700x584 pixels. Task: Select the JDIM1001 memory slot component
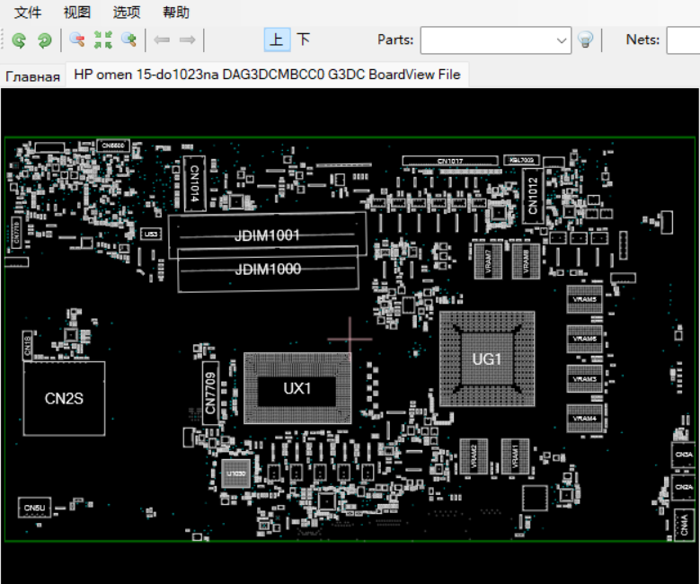(267, 235)
